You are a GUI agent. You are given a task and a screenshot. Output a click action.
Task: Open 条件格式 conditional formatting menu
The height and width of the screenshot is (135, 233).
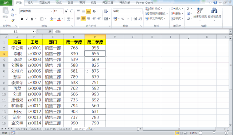tap(154, 9)
